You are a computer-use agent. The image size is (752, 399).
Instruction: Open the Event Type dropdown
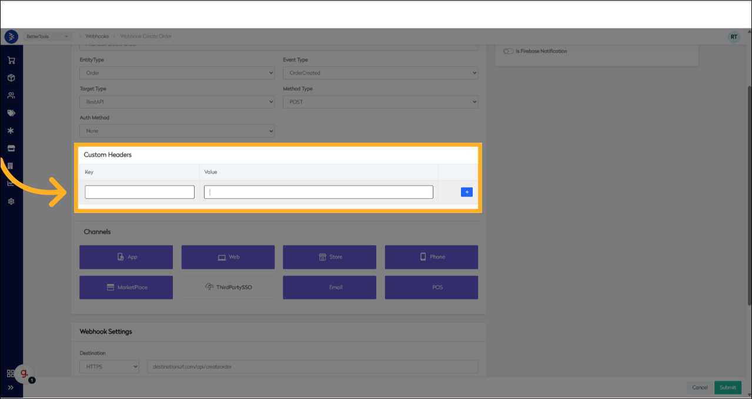(380, 73)
